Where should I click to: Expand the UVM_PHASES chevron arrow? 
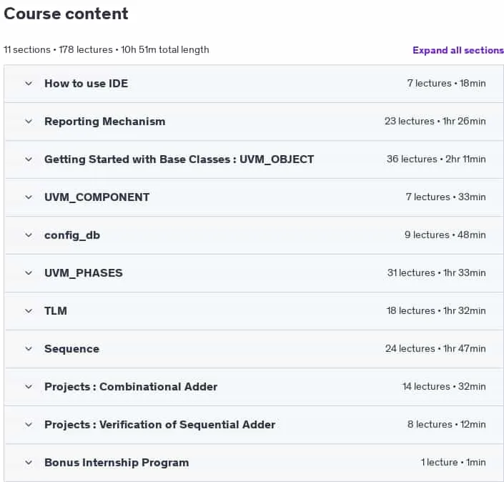click(29, 273)
